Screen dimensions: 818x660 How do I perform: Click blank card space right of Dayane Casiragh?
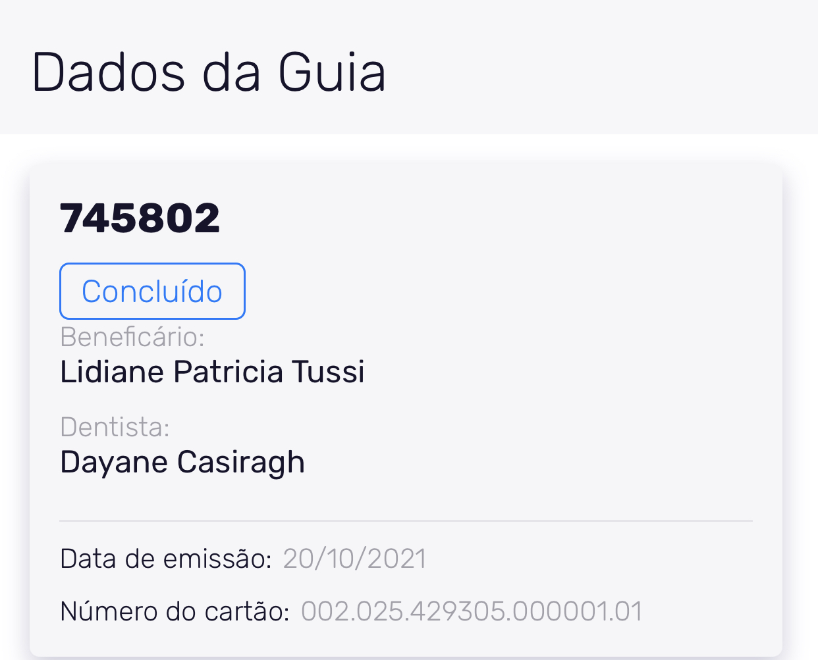click(x=527, y=462)
